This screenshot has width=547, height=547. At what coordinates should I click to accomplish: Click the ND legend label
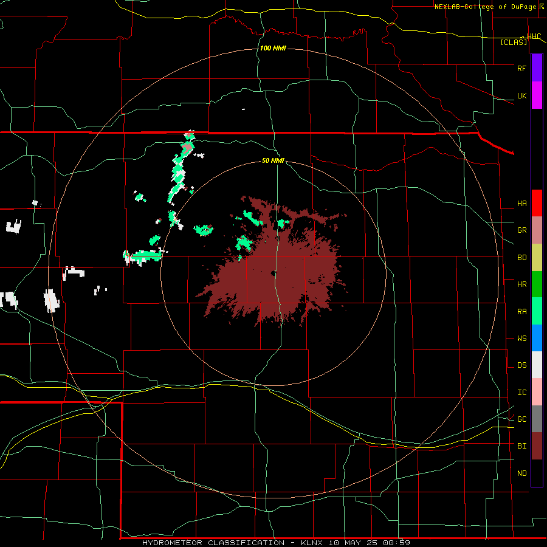pyautogui.click(x=521, y=473)
